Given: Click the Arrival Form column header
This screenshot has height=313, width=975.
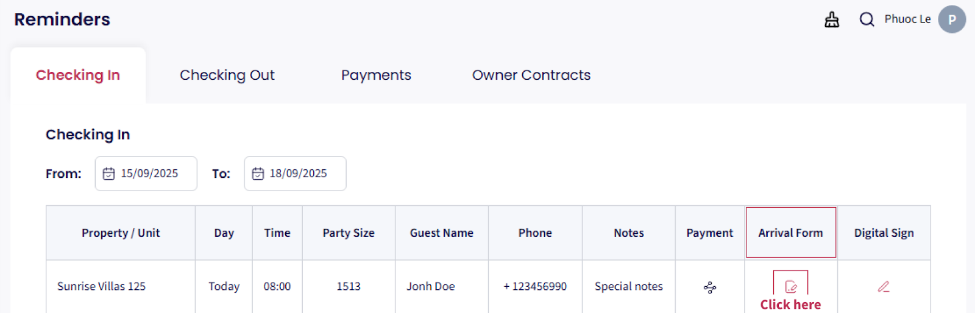Looking at the screenshot, I should click(x=790, y=233).
